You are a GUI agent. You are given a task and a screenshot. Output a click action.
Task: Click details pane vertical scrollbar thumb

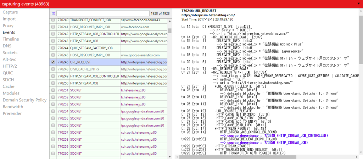coord(361,39)
